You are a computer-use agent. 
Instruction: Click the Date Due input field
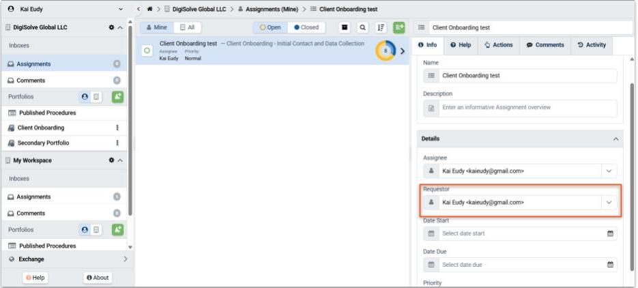521,264
